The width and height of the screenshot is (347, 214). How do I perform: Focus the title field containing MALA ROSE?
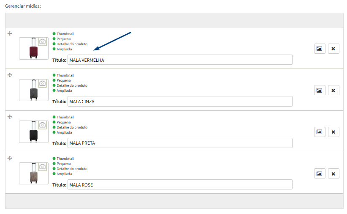coord(180,184)
